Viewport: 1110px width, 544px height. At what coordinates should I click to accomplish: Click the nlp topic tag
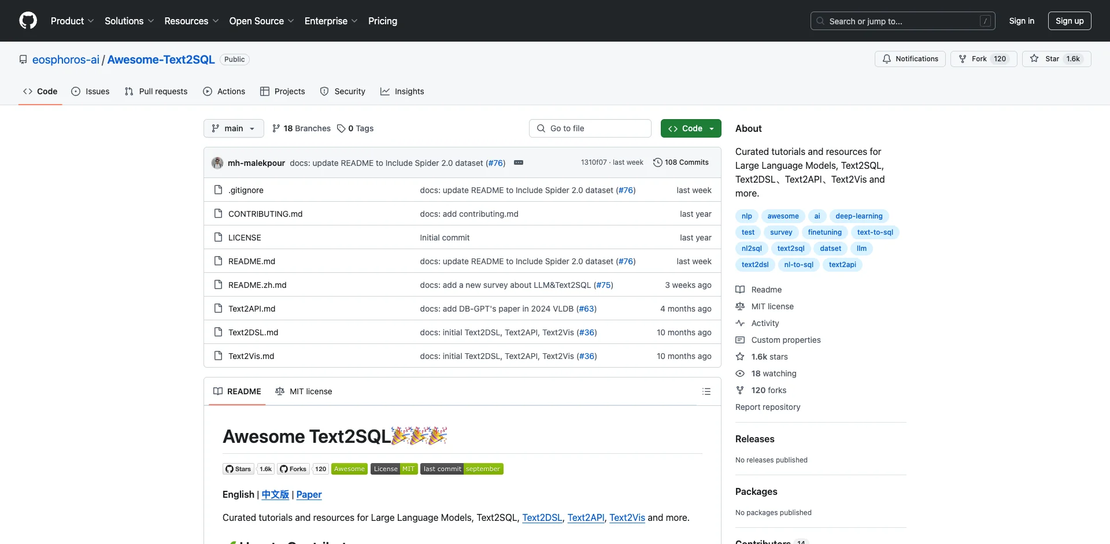click(x=747, y=216)
